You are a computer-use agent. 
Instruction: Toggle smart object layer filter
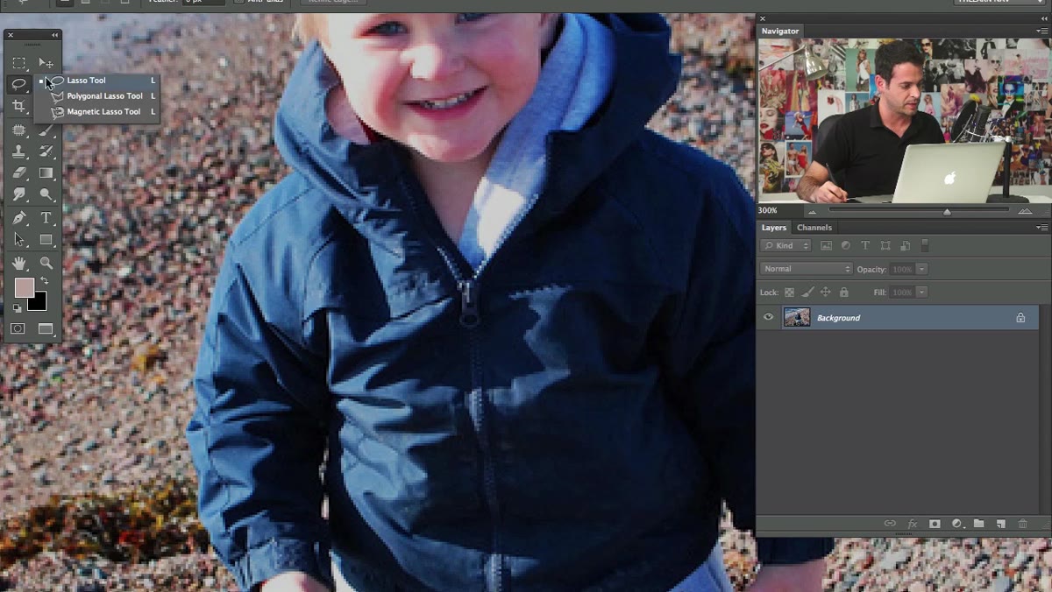[905, 246]
